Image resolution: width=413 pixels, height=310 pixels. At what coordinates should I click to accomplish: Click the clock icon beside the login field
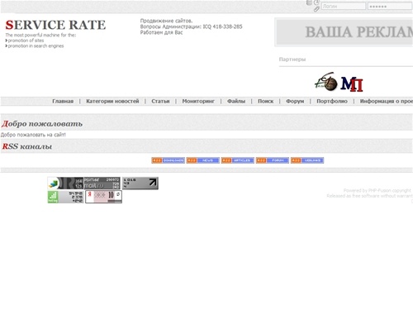coord(317,2)
